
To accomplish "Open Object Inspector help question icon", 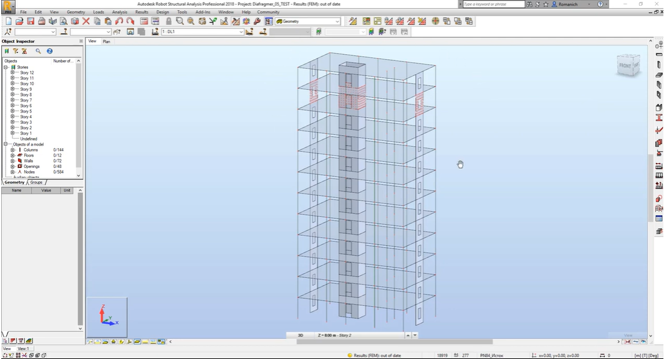I will tap(49, 51).
